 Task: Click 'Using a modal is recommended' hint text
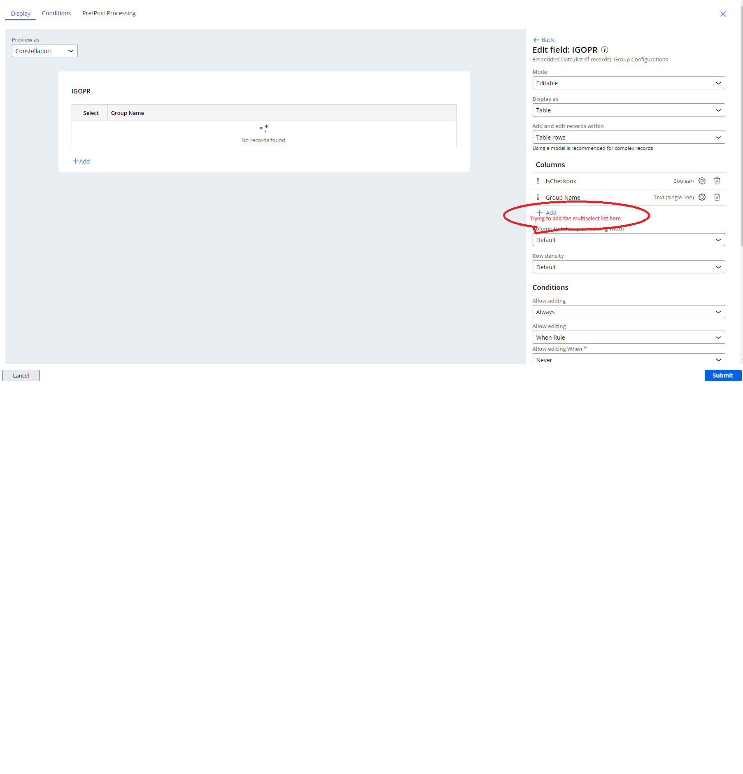click(x=593, y=148)
